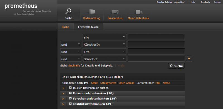Click Abmelden to log out
Screen dimensions: 223x109
[x=179, y=2]
